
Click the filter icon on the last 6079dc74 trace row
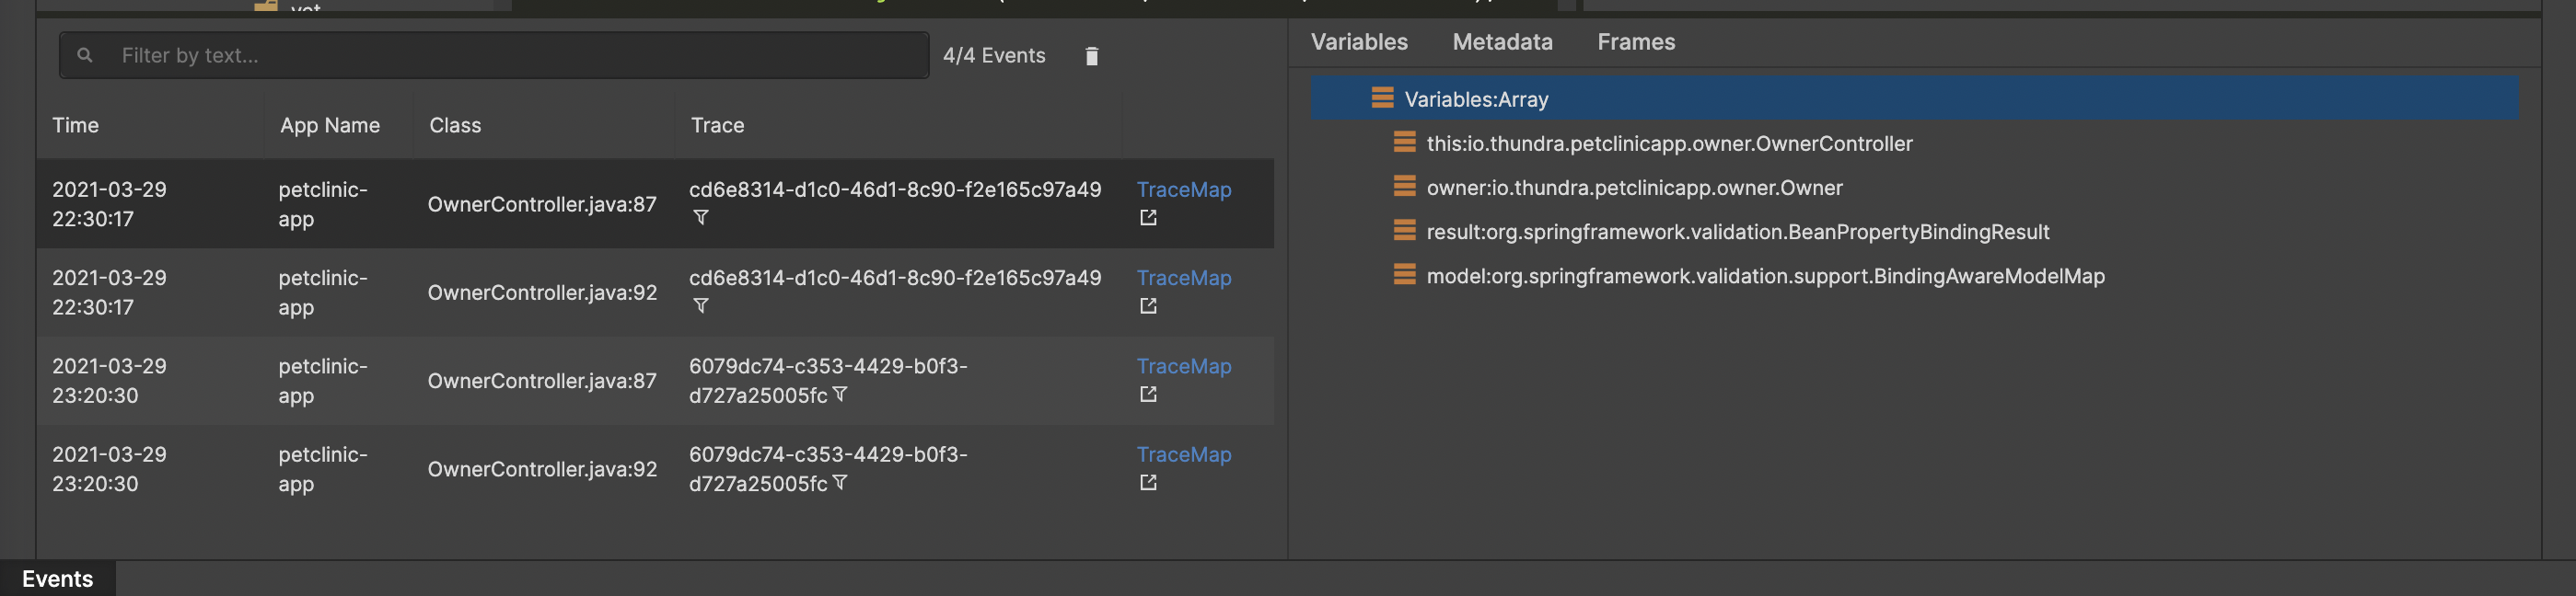(x=839, y=483)
